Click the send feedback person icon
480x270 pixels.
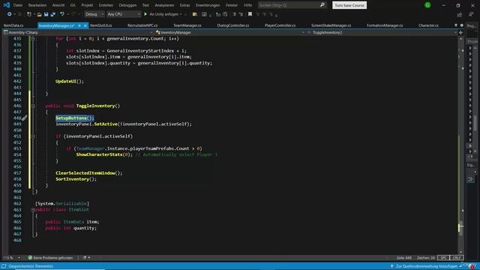point(471,14)
